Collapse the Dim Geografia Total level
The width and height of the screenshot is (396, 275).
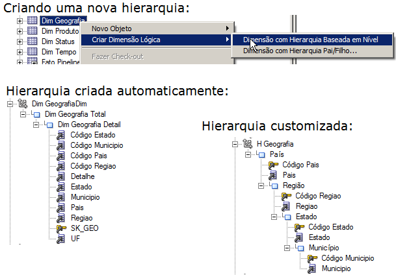click(x=23, y=114)
